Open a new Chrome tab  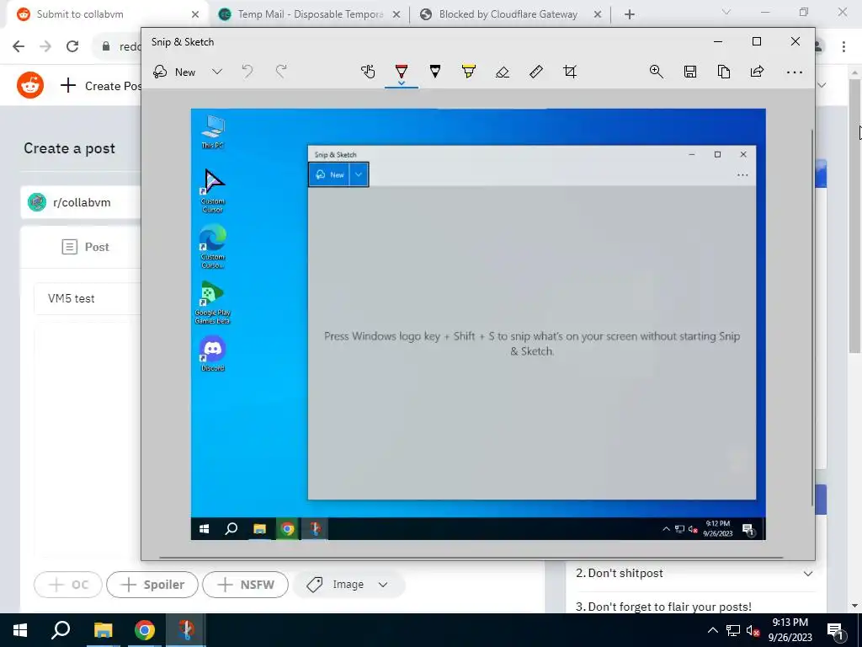point(630,14)
